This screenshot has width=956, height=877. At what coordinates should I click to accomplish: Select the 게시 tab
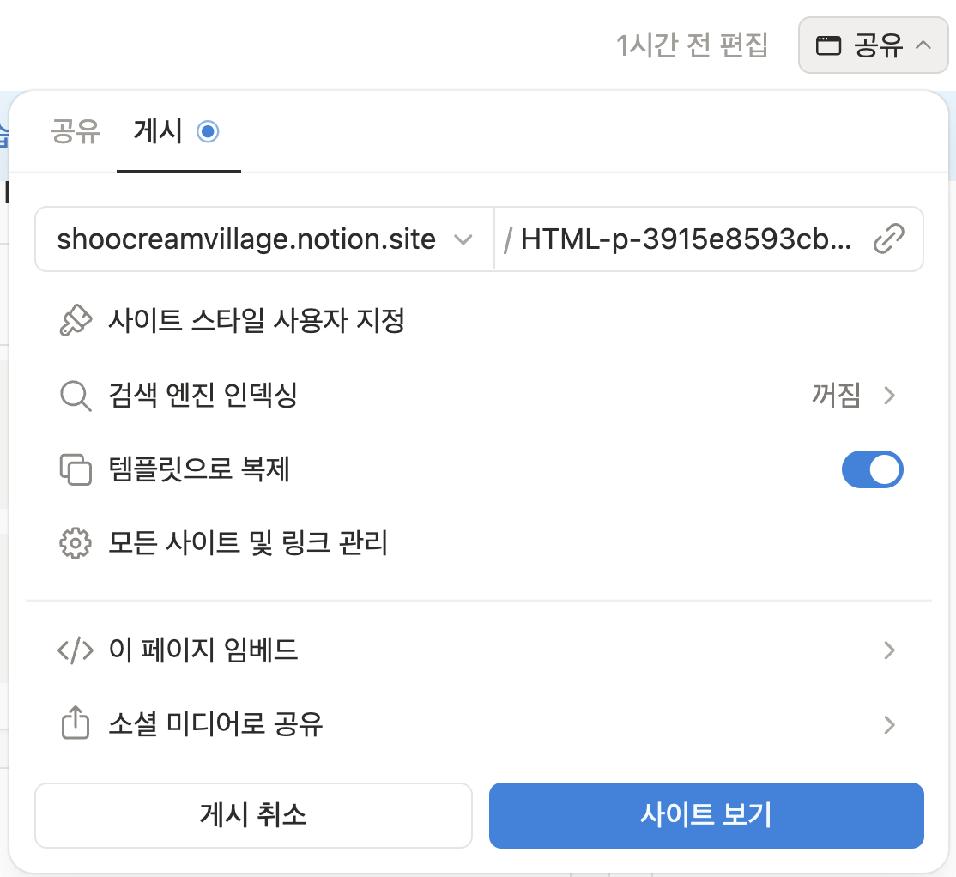158,131
